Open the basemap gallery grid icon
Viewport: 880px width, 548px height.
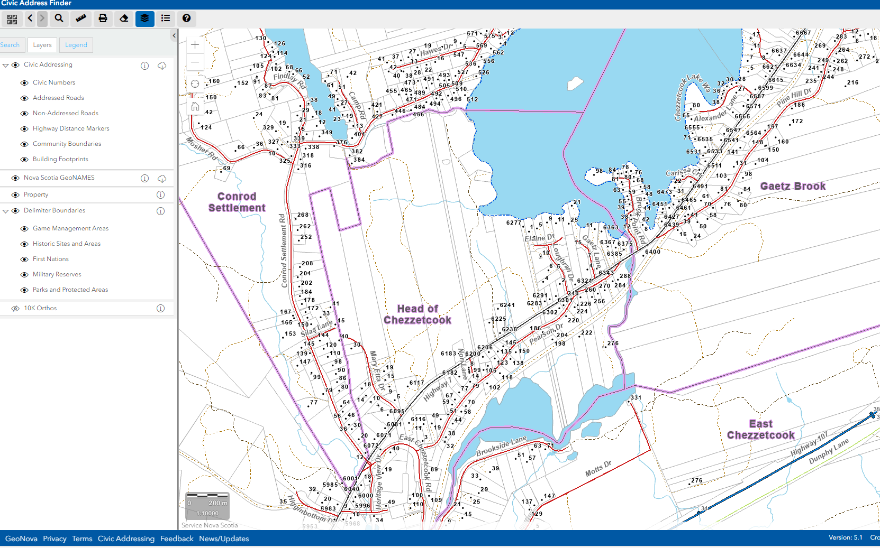pos(12,19)
